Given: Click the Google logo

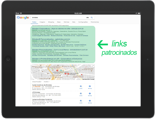Looking at the screenshot, I should [x=23, y=18].
